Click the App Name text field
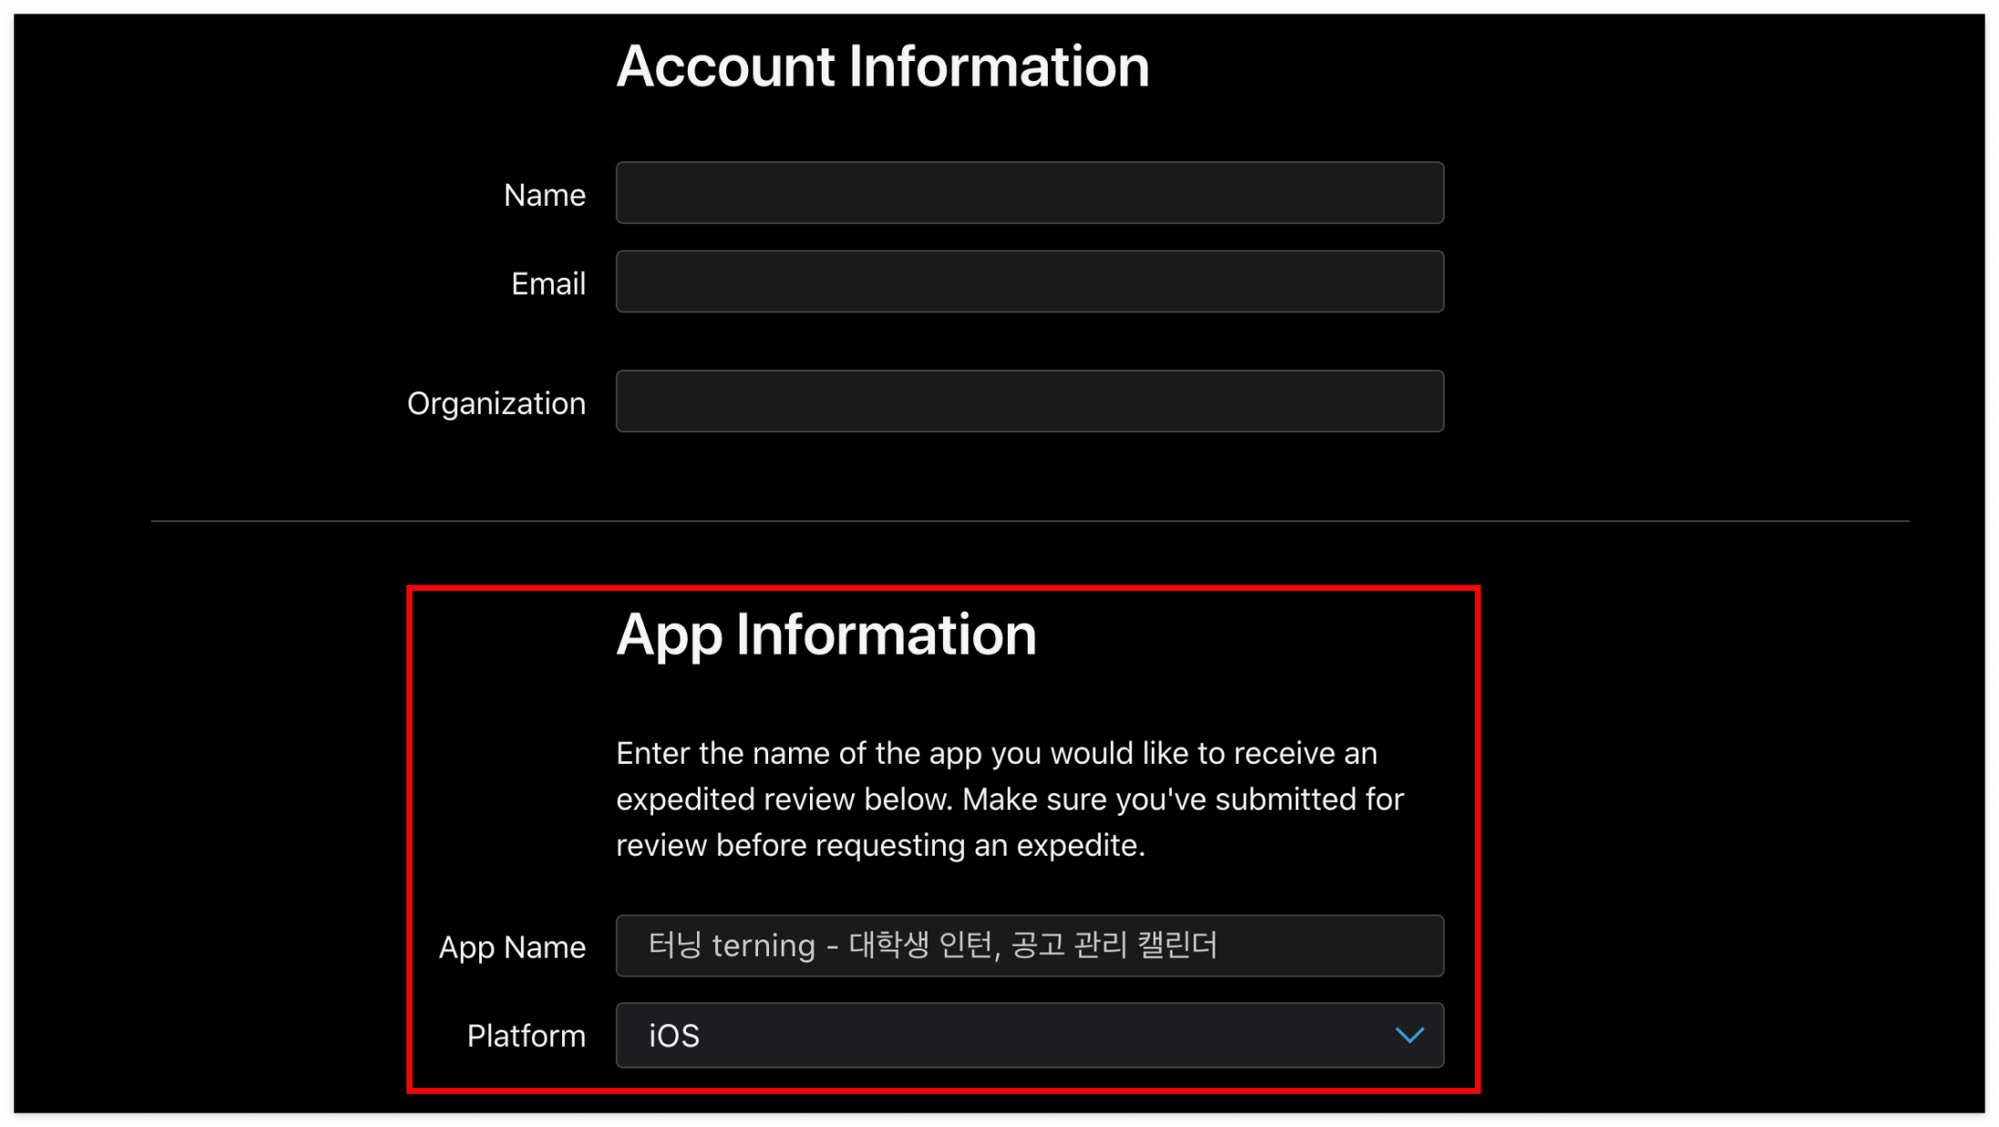 [x=1030, y=946]
